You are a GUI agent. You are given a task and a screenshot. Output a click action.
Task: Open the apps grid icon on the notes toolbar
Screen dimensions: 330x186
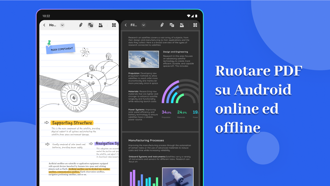(x=114, y=25)
